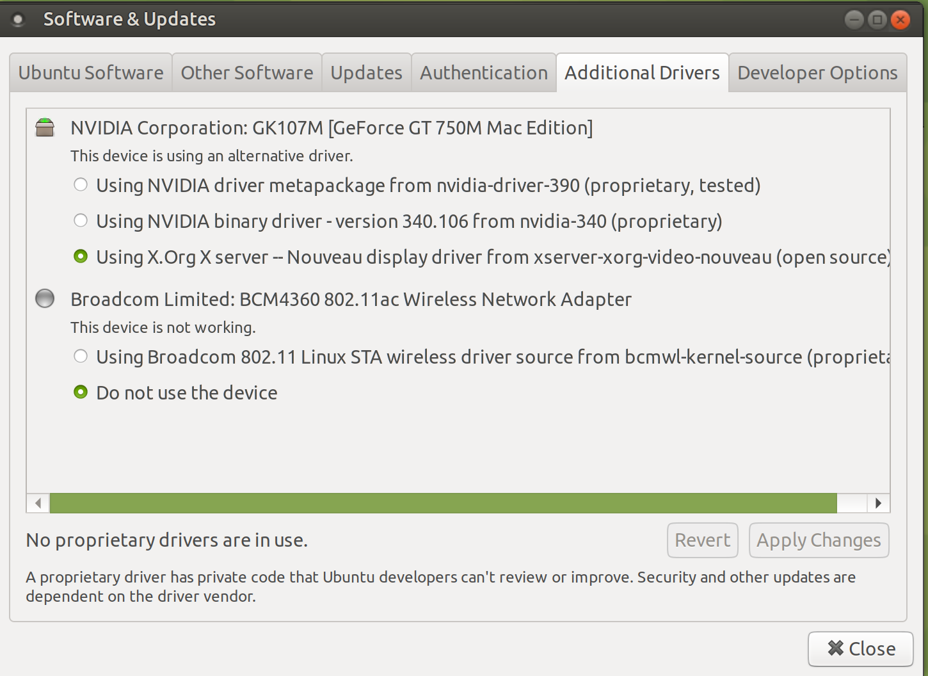Viewport: 928px width, 676px height.
Task: Click the NVIDIA graphics card device icon
Action: coord(45,127)
